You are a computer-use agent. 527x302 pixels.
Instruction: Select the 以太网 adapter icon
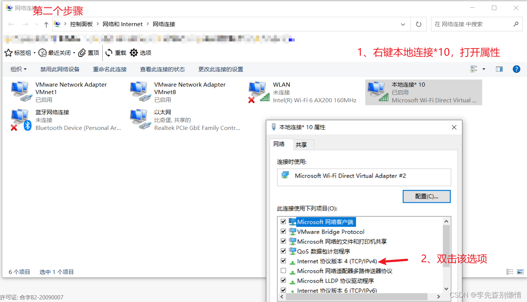[140, 119]
